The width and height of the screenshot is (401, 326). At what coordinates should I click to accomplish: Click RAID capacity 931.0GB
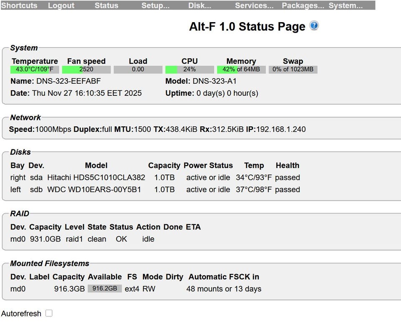(x=45, y=239)
